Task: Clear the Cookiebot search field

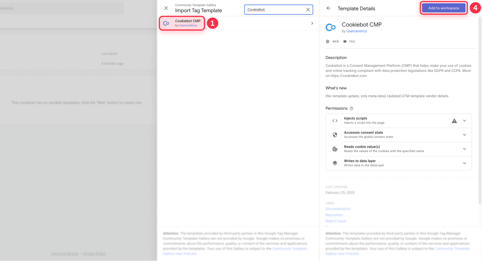Action: 308,10
